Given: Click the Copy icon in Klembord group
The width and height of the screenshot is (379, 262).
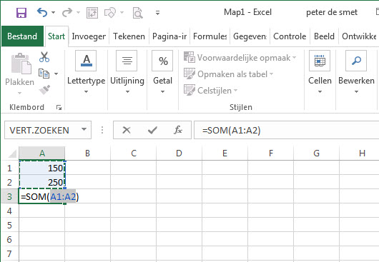Looking at the screenshot, I should 44,74.
